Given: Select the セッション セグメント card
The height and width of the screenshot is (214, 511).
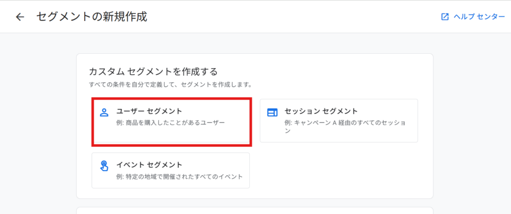Looking at the screenshot, I should point(338,121).
